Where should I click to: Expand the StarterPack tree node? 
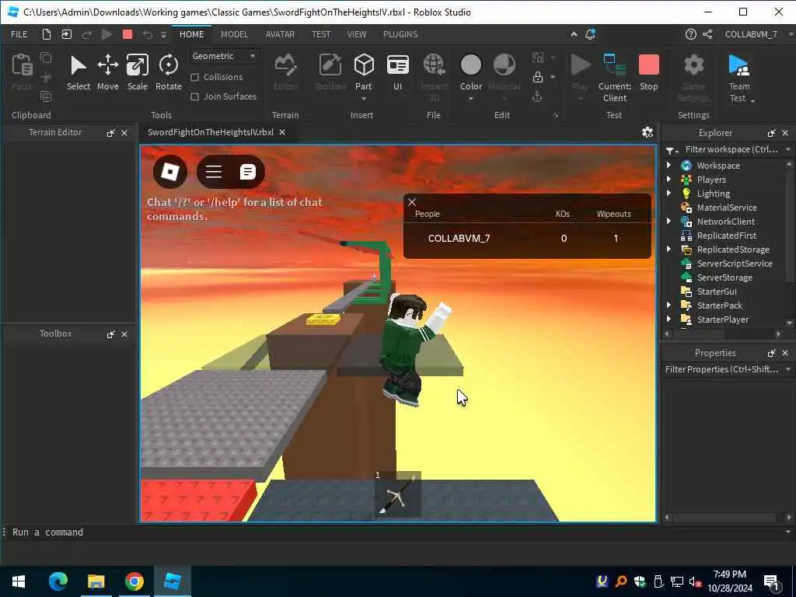[669, 305]
